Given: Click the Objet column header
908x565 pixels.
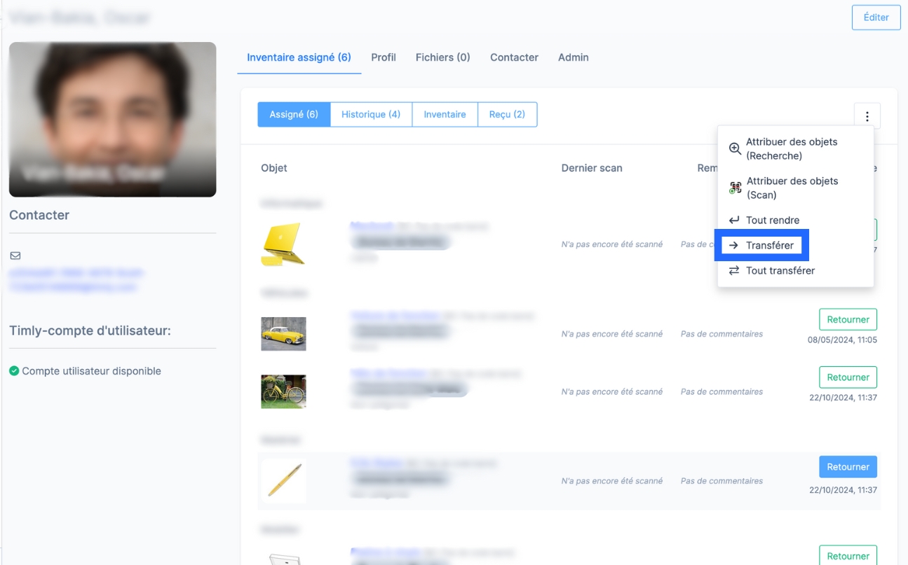Looking at the screenshot, I should 274,168.
